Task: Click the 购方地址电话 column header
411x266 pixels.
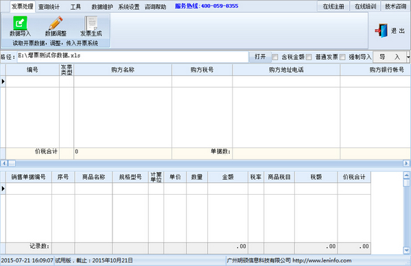Action: [x=286, y=70]
